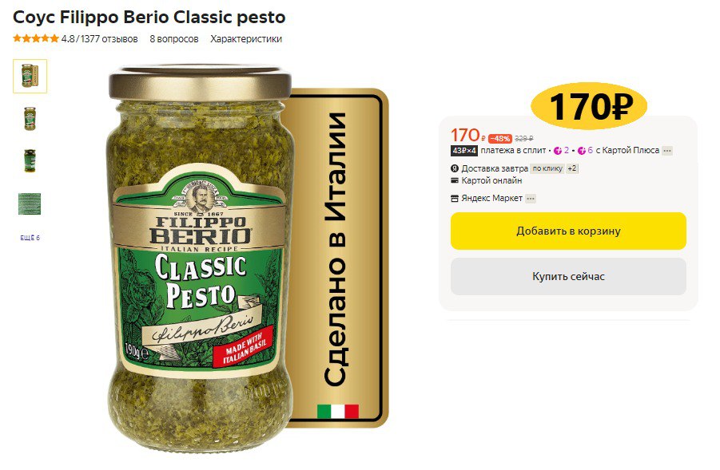Click the −48% discount badge
Viewport: 720px width, 470px height.
[499, 138]
